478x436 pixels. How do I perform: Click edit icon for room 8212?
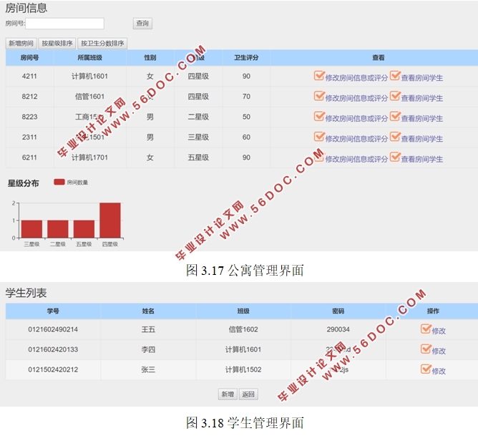coord(319,96)
